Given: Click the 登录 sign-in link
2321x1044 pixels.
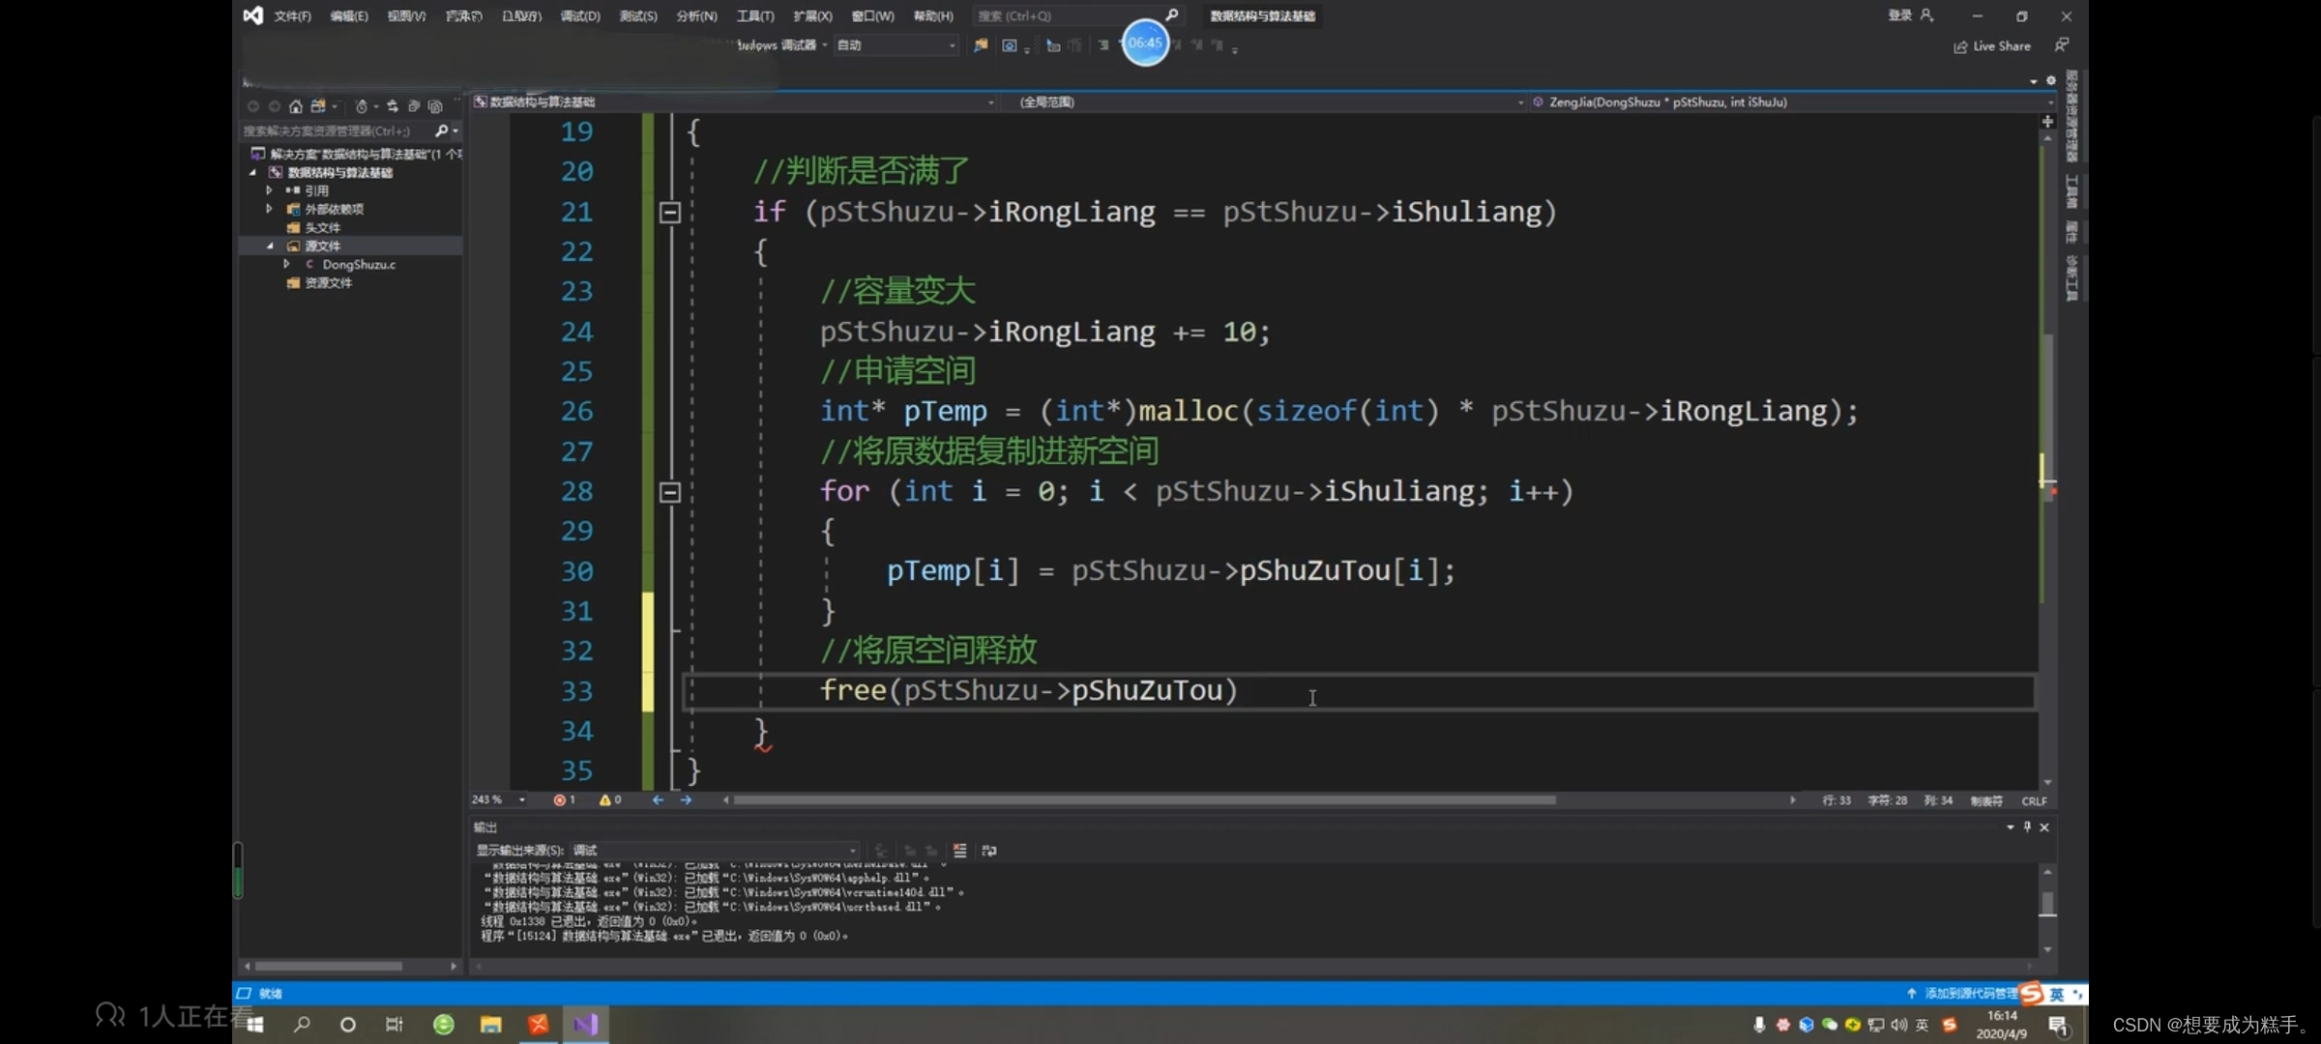Looking at the screenshot, I should click(x=1900, y=15).
